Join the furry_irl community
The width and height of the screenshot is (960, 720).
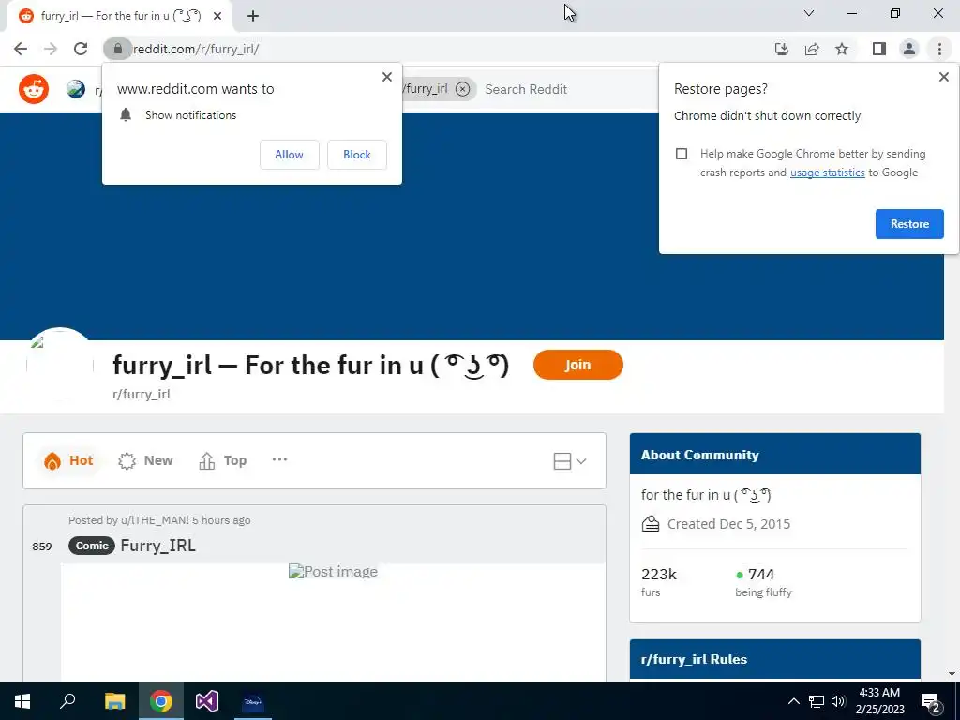pyautogui.click(x=577, y=365)
